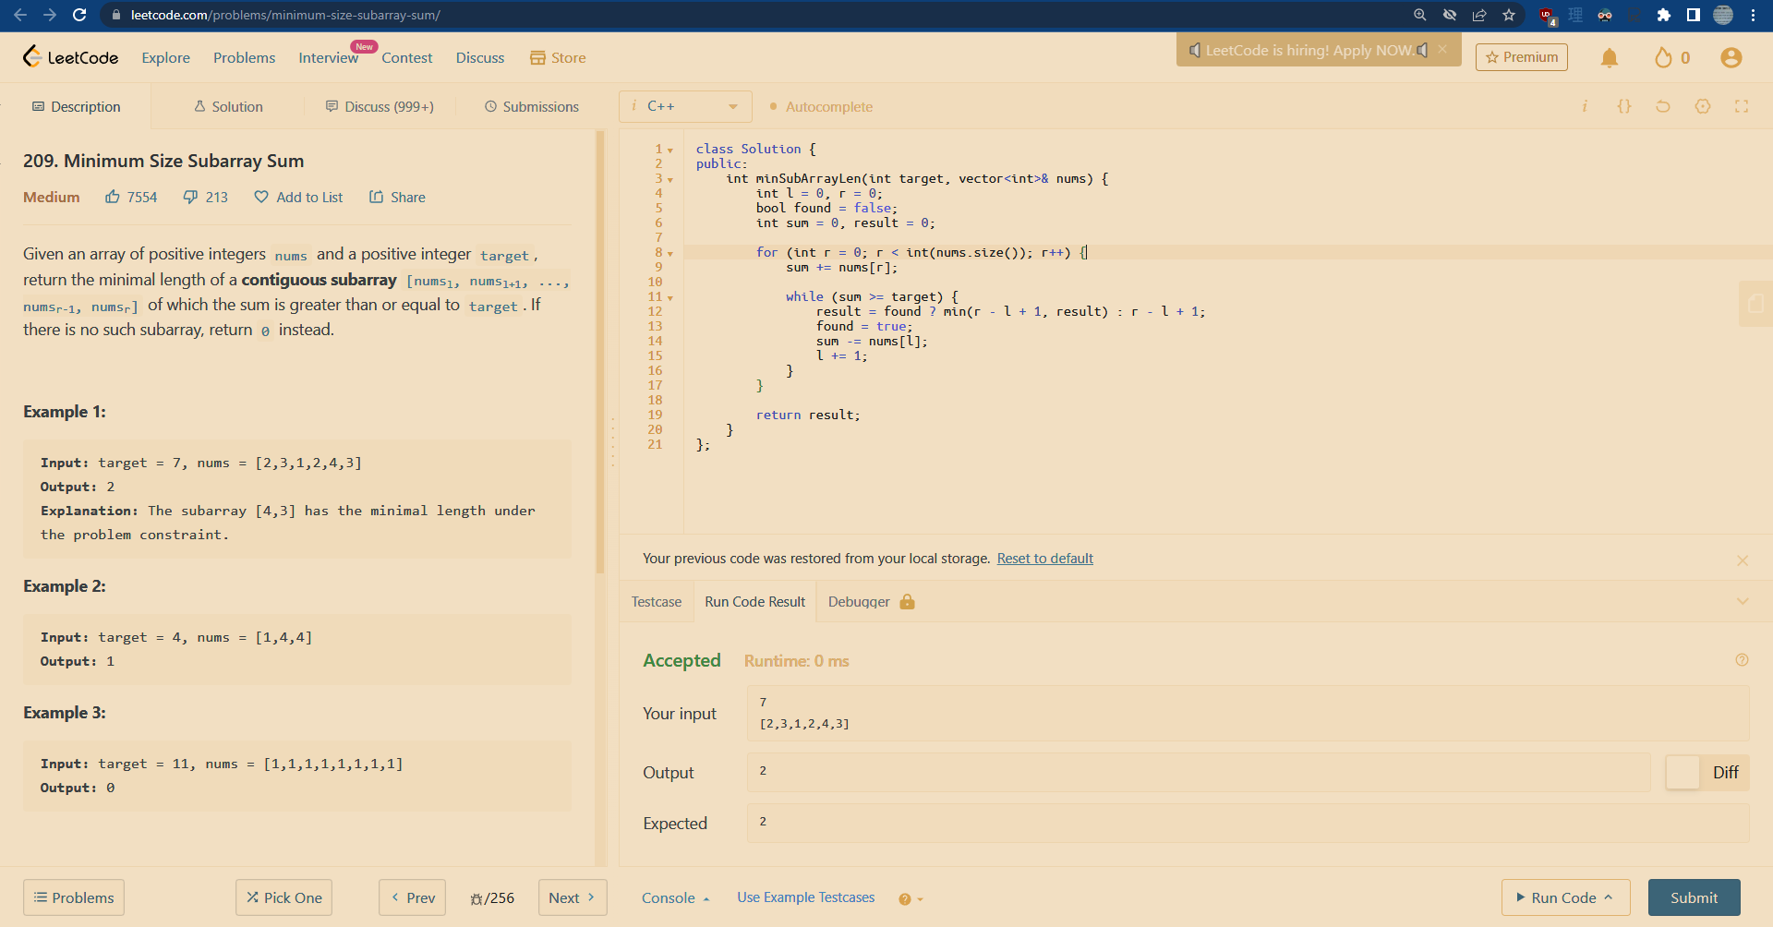Image resolution: width=1773 pixels, height=927 pixels.
Task: Click the thumbs-up like icon
Action: pos(113,197)
